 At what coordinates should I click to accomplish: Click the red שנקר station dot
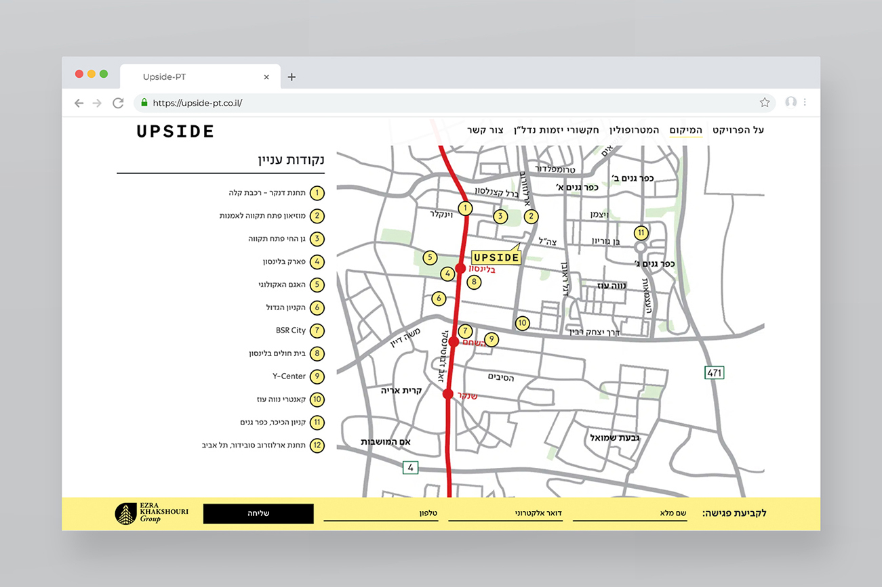pyautogui.click(x=447, y=394)
